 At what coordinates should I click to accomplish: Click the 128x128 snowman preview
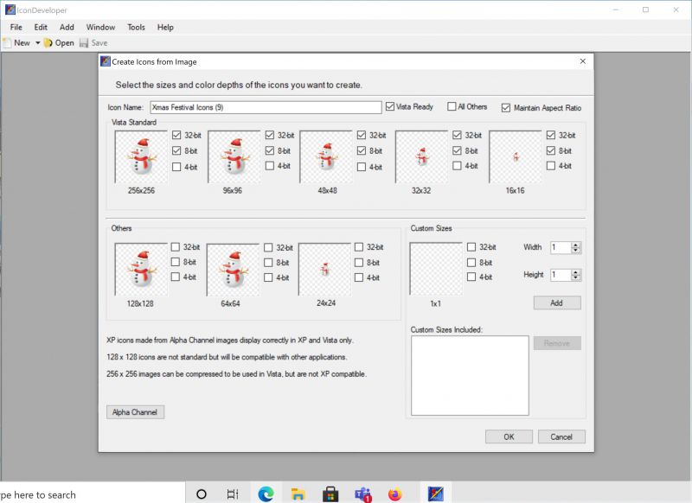(x=141, y=270)
